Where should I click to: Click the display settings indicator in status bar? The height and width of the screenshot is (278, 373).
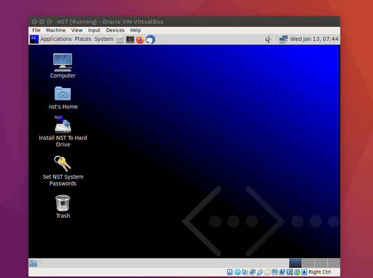[274, 272]
